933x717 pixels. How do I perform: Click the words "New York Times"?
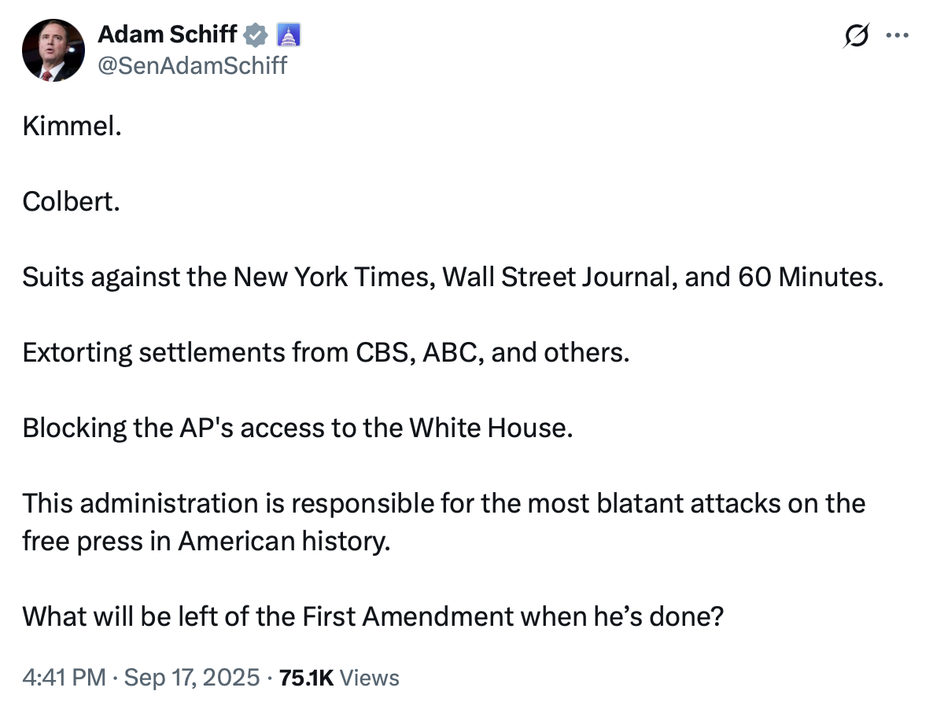334,277
